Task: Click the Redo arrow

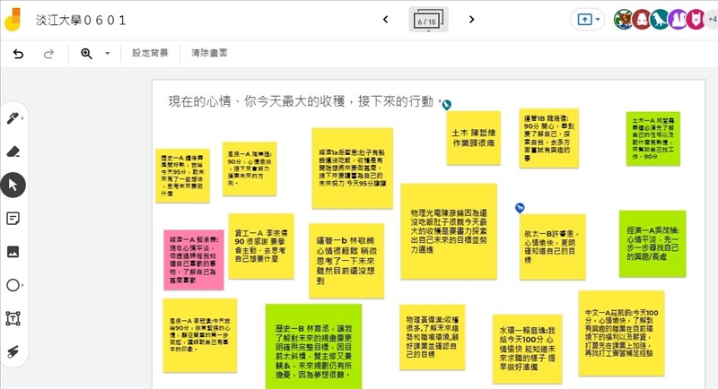Action: click(49, 54)
